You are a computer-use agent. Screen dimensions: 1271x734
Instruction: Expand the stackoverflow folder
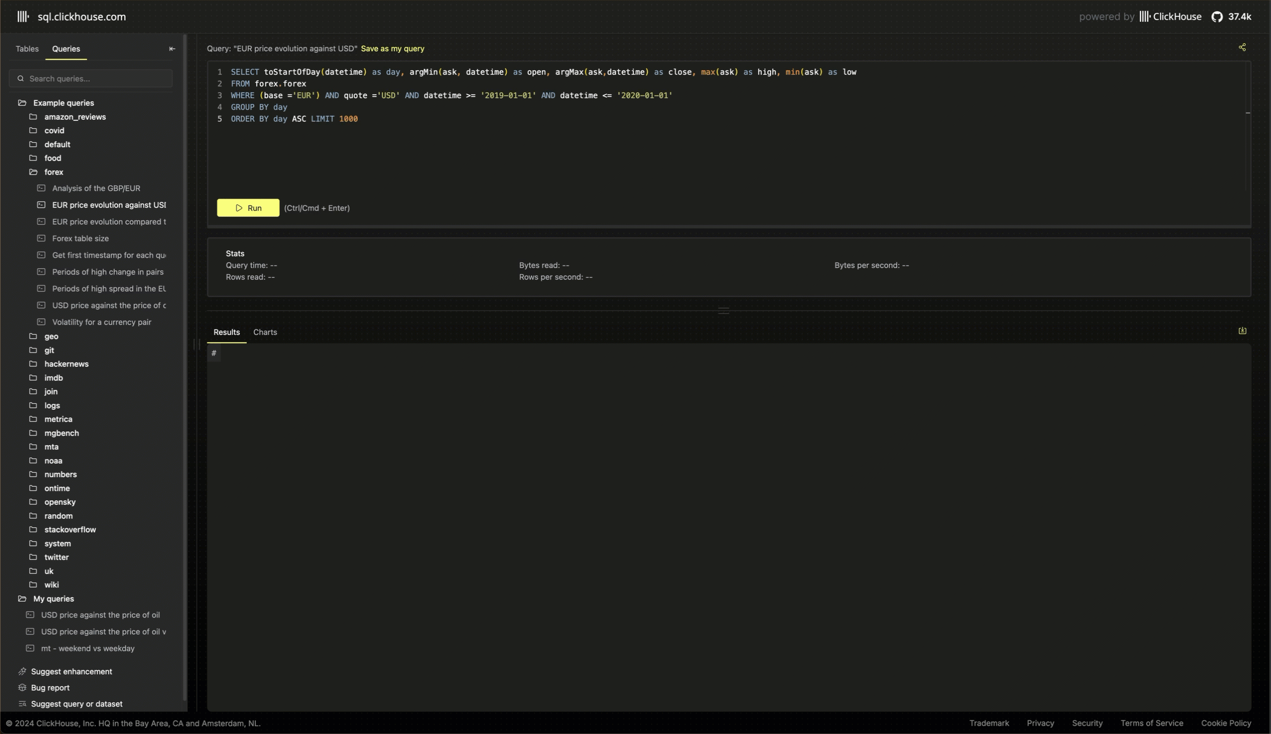(x=70, y=530)
